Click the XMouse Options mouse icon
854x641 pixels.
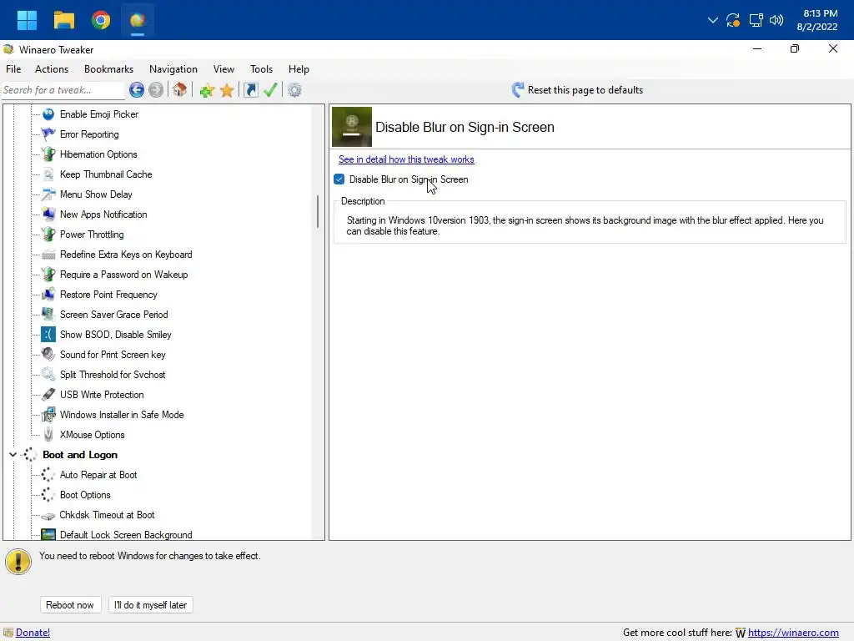point(48,434)
